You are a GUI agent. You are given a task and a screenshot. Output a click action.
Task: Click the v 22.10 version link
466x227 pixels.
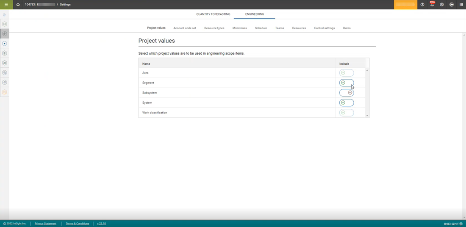tap(101, 224)
